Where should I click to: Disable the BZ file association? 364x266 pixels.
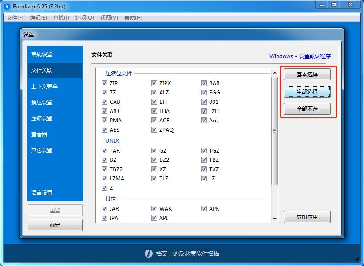[104, 160]
